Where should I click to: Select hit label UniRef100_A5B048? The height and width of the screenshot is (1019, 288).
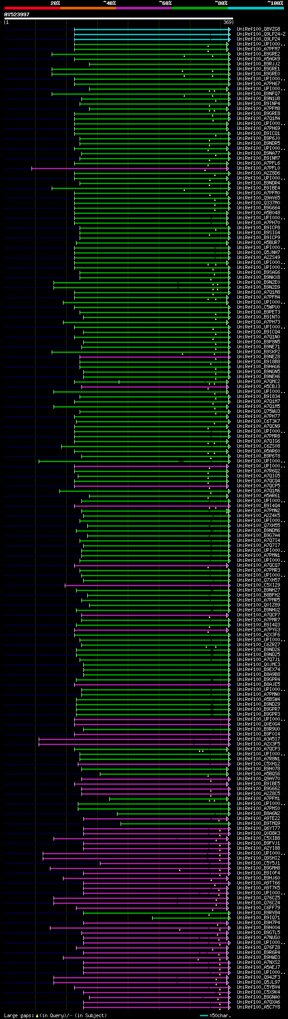[258, 213]
